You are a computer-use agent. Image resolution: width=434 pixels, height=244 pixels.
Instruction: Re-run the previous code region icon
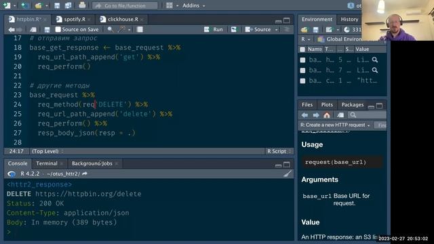tap(234, 29)
